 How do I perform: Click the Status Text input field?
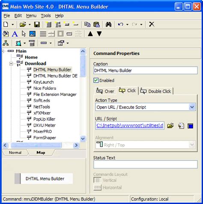146,164
